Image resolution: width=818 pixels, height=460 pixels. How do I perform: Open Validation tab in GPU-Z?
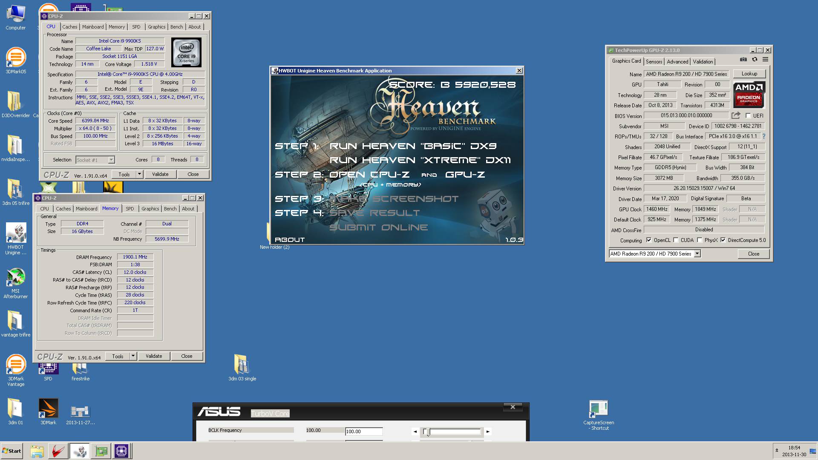pyautogui.click(x=703, y=62)
